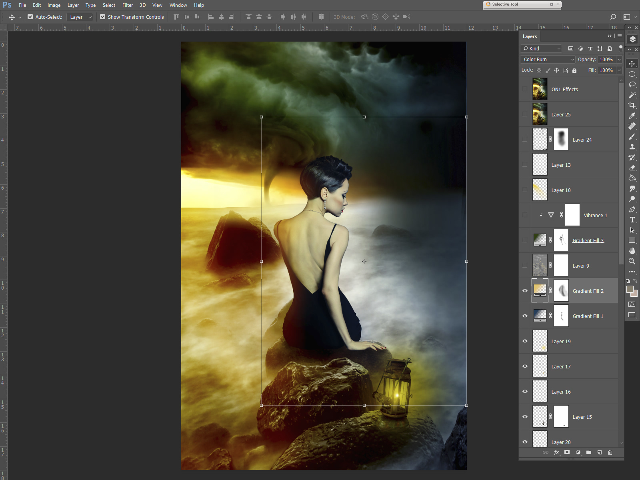This screenshot has width=640, height=480.
Task: Show the ON1 Effects layer
Action: click(525, 89)
